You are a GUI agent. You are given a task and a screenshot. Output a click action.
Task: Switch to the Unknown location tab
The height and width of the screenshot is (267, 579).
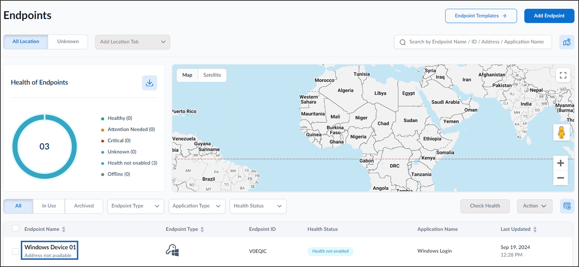pyautogui.click(x=68, y=42)
